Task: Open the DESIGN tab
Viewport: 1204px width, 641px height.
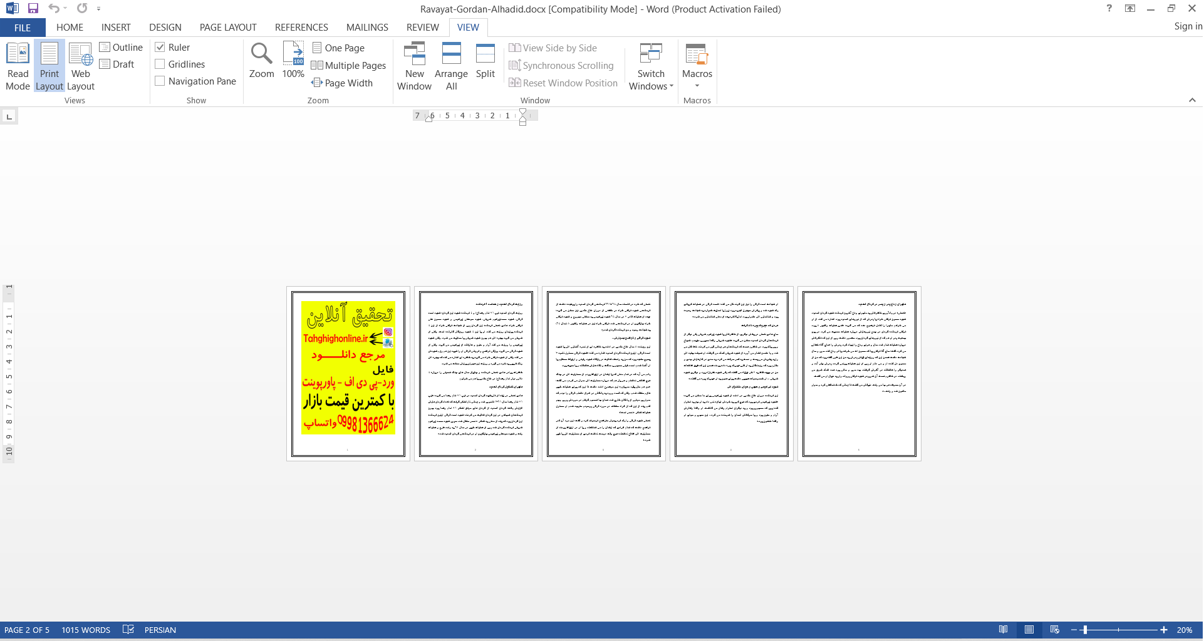Action: 165,28
